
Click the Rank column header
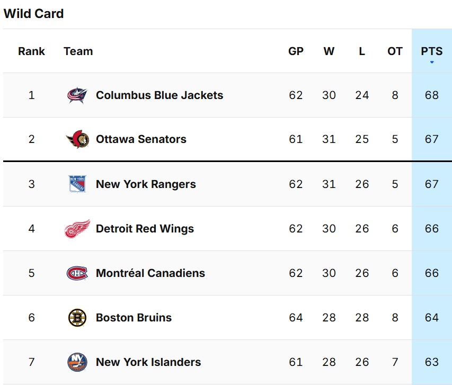point(31,51)
